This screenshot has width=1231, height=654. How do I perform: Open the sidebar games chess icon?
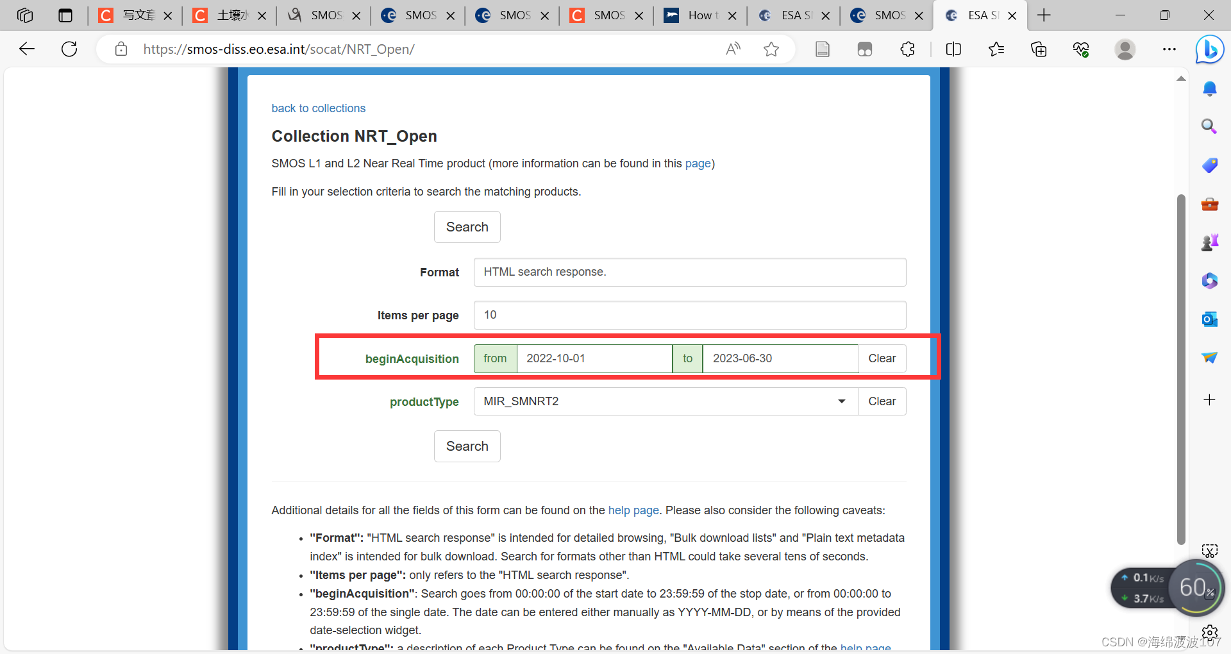[x=1210, y=242]
